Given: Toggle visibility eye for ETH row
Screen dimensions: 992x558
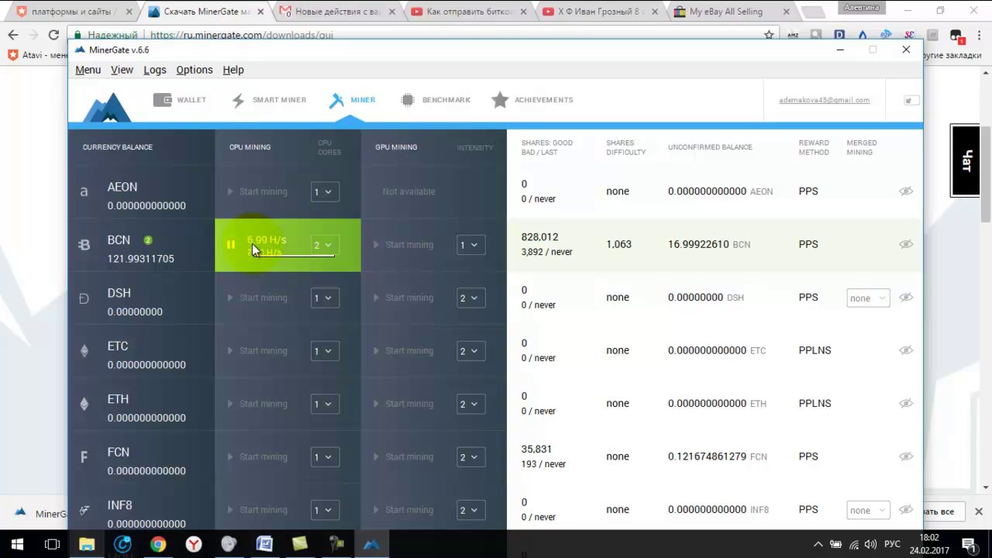Looking at the screenshot, I should [x=906, y=404].
